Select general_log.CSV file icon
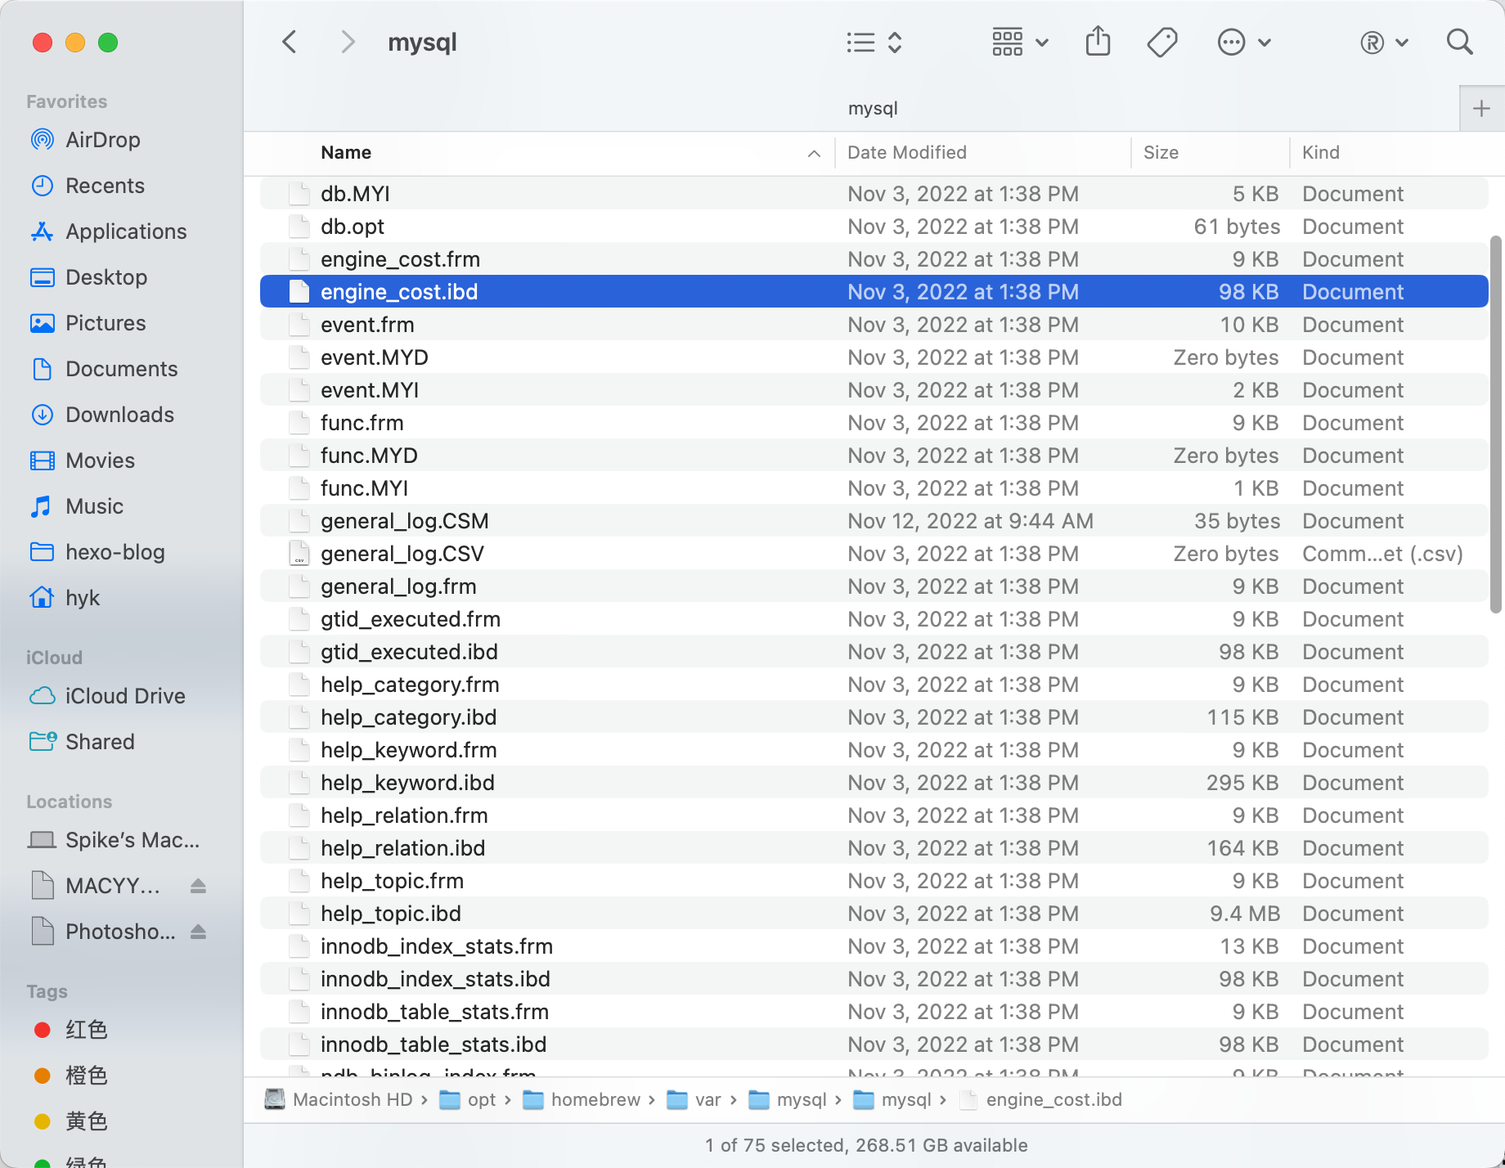The height and width of the screenshot is (1168, 1505). tap(299, 554)
